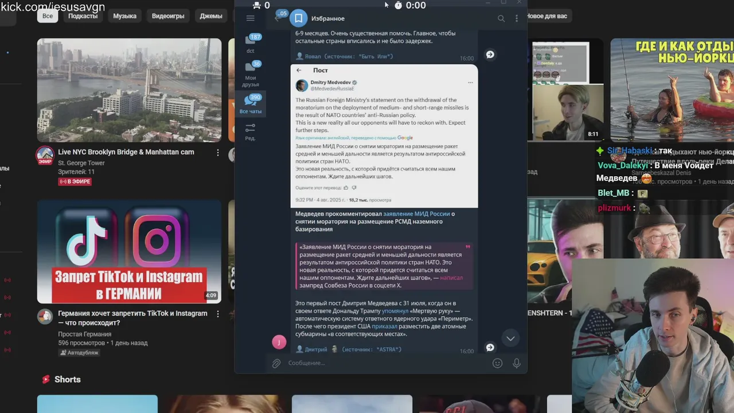Follow the написал link in quote
The height and width of the screenshot is (413, 734).
pyautogui.click(x=451, y=278)
